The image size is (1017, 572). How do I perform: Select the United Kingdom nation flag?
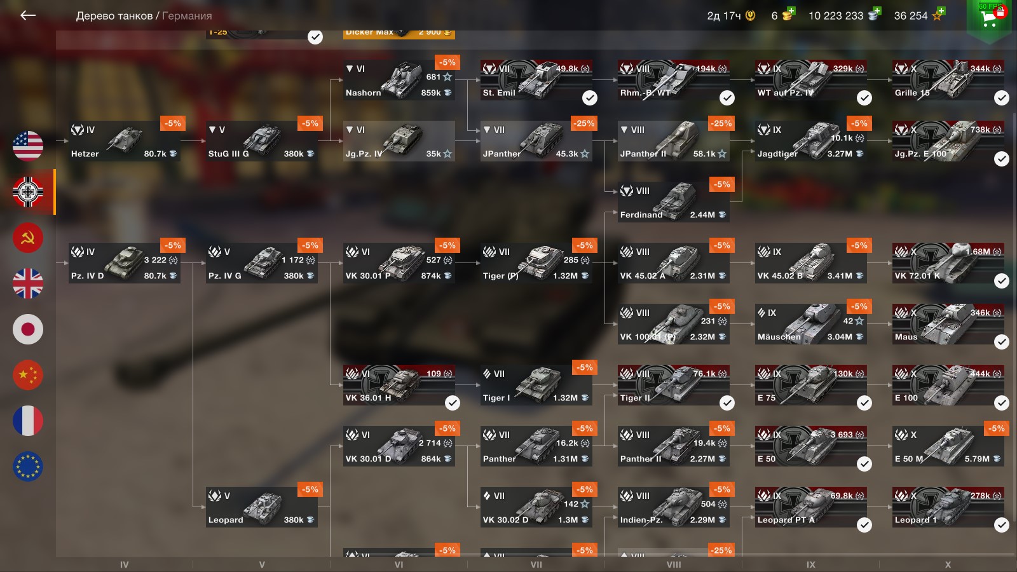pos(28,283)
